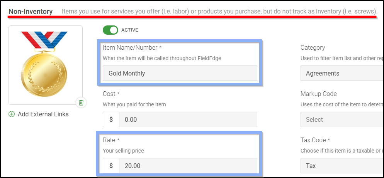This screenshot has height=178, width=384.
Task: Open the Category dropdown showing Agreements
Action: (x=342, y=73)
